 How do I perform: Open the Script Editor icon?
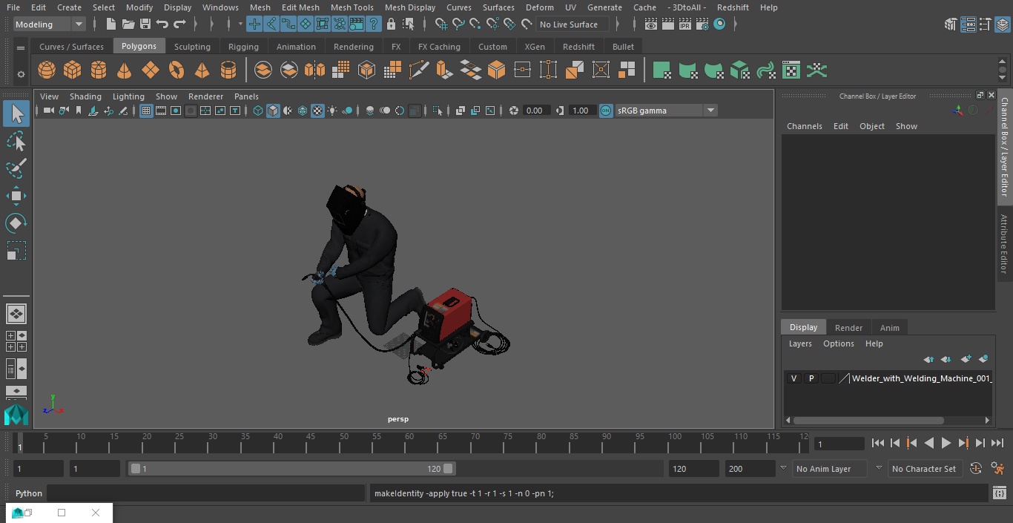(x=1000, y=493)
